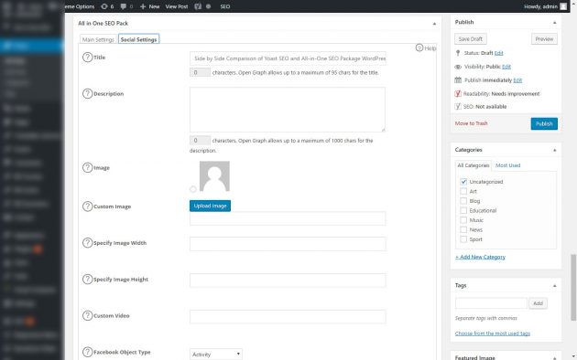Switch to the Main Settings tab
The image size is (577, 360).
point(98,39)
